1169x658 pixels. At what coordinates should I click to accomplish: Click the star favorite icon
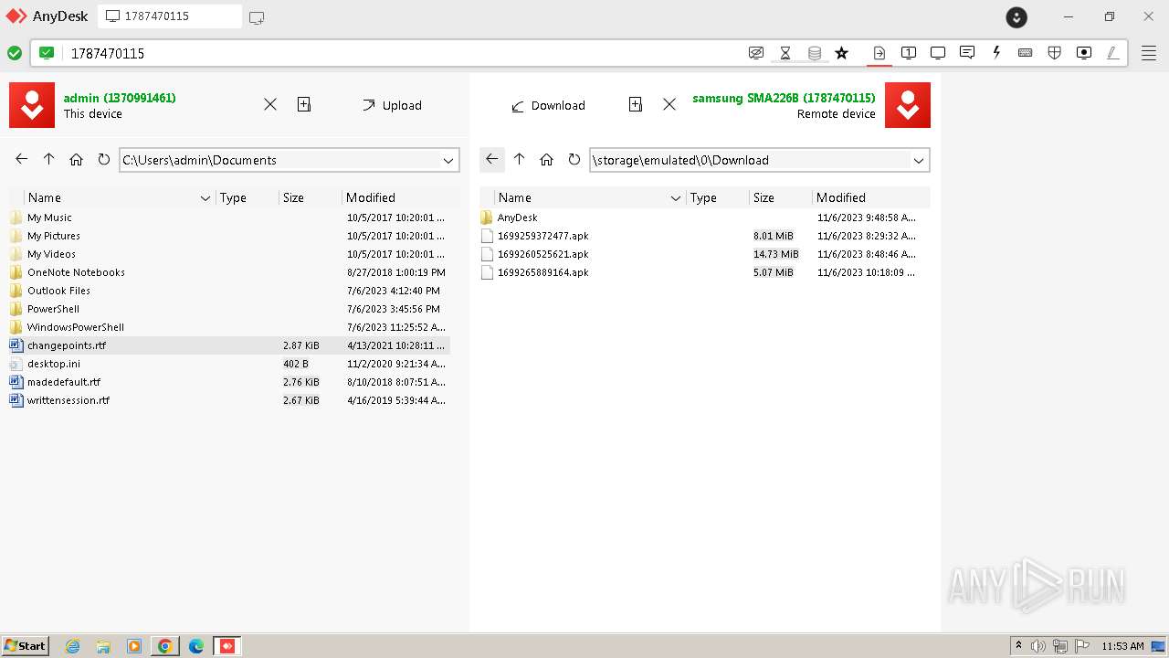click(x=842, y=53)
